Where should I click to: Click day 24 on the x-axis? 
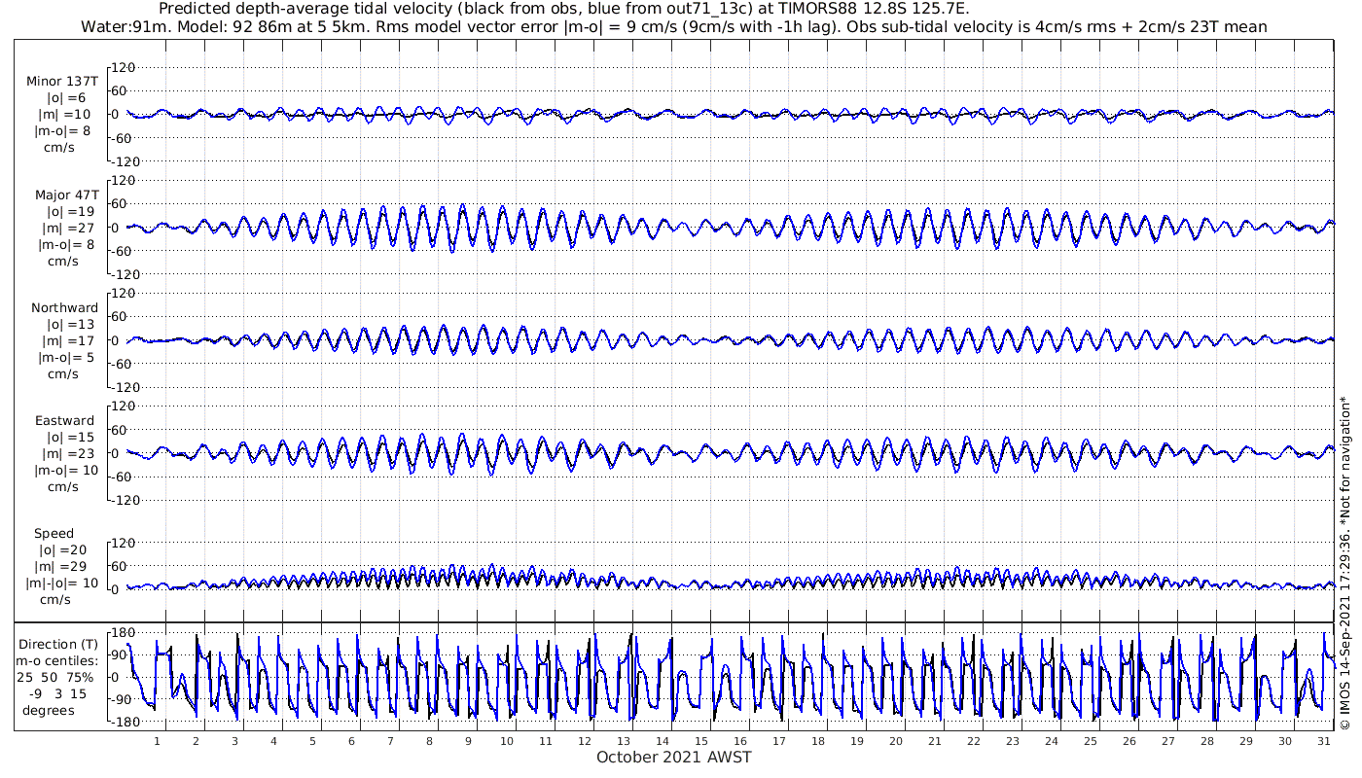1052,741
